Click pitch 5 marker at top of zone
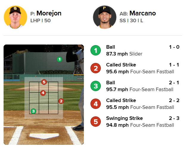The height and width of the screenshot is (149, 185). pos(44,82)
